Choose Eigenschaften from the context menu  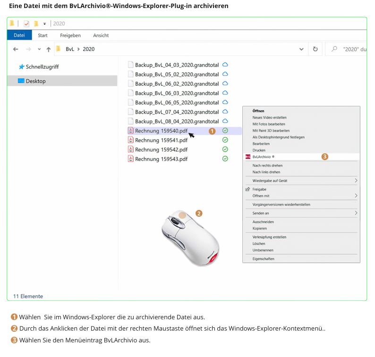point(263,259)
